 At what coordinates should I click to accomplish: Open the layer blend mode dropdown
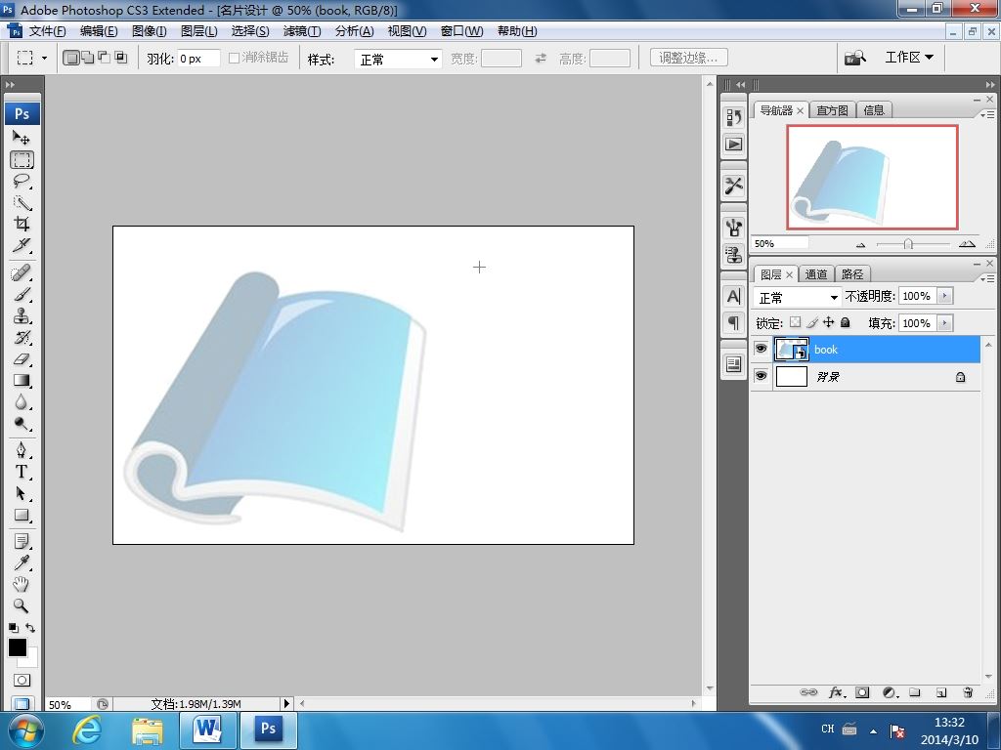(799, 297)
